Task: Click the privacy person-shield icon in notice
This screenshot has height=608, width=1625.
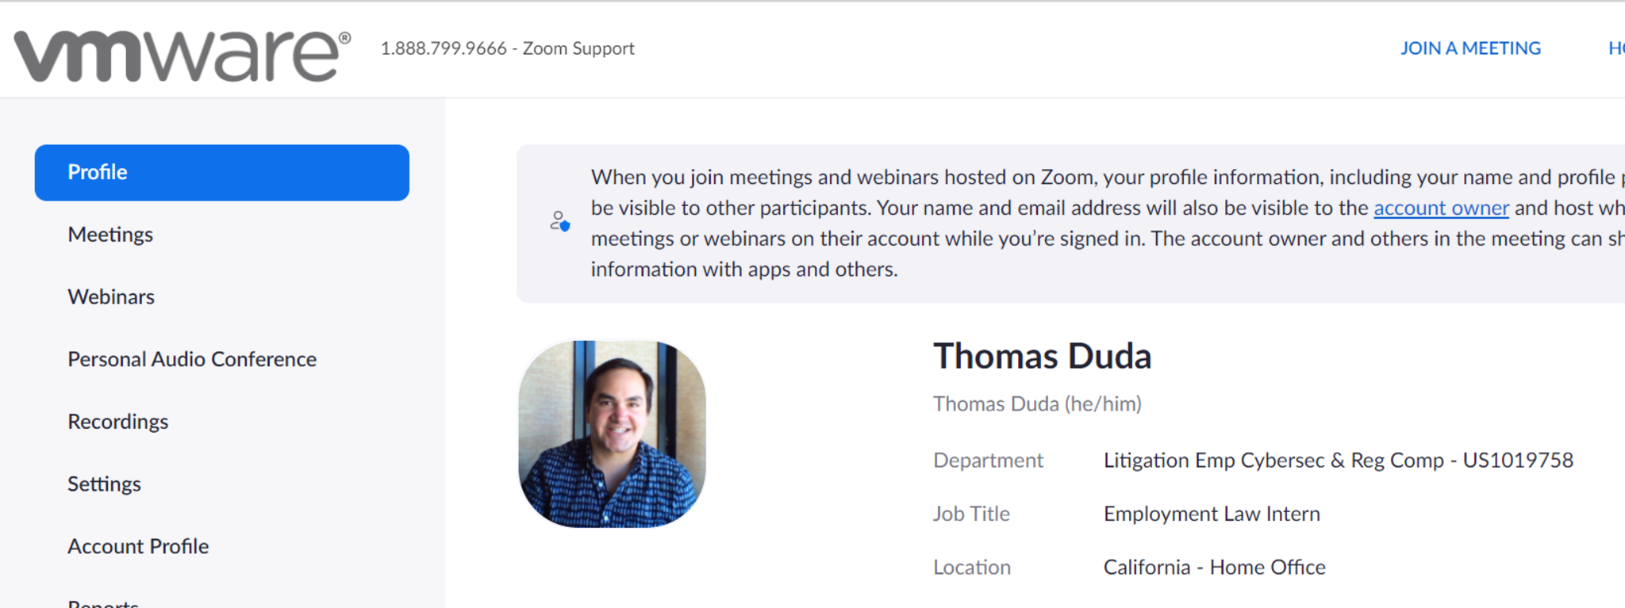Action: pos(559,221)
